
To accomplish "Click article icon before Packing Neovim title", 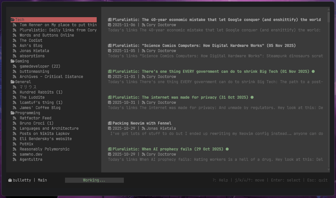I will click(110, 123).
